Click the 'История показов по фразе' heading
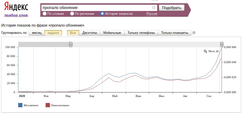 click(x=43, y=25)
